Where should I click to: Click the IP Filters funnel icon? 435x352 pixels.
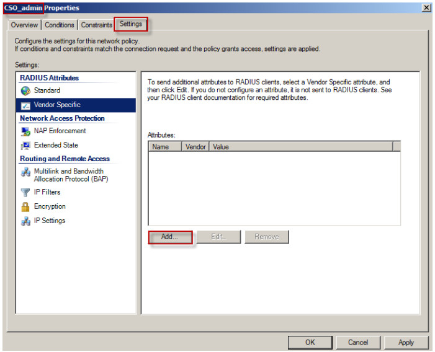click(25, 192)
